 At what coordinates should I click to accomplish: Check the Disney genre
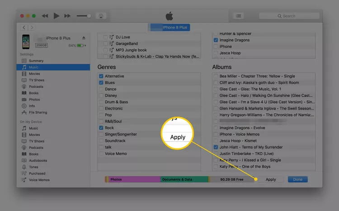point(101,96)
